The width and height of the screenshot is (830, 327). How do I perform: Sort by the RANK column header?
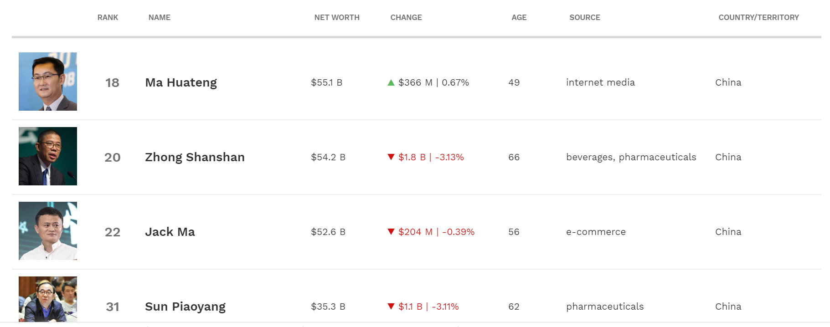(x=108, y=17)
